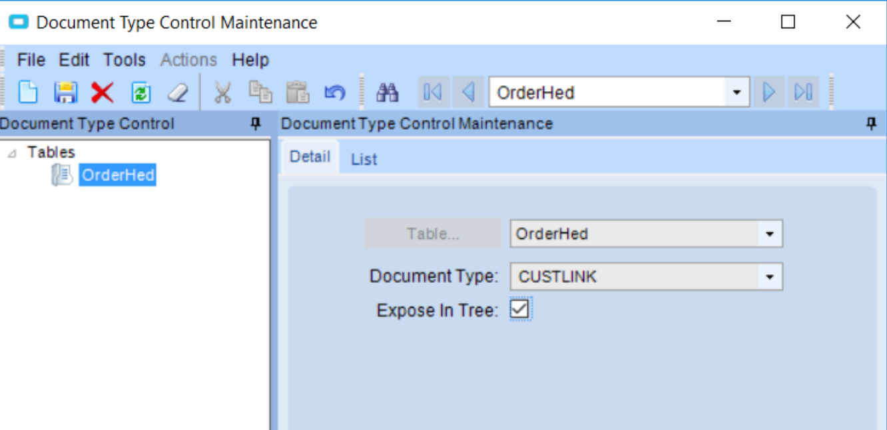Save record with floppy disk icon
This screenshot has width=887, height=430.
coord(65,92)
